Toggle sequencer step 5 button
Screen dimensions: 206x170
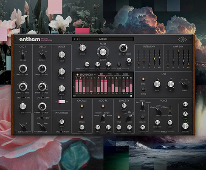coord(91,78)
